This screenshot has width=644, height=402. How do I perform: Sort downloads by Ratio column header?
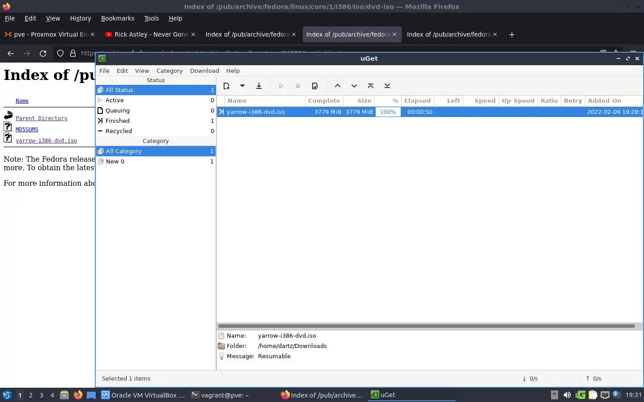549,100
